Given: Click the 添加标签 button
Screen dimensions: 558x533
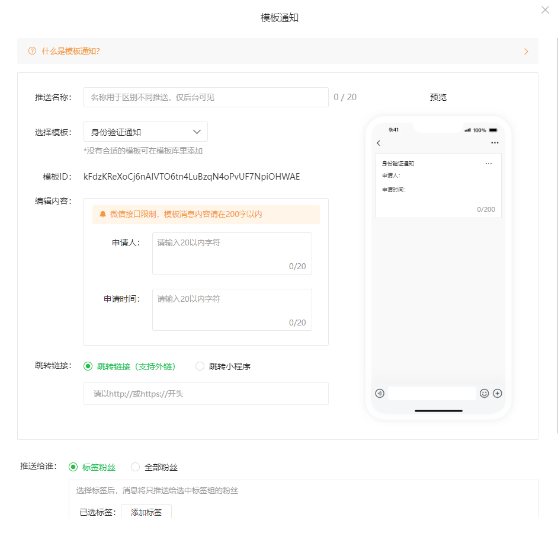Looking at the screenshot, I should 146,512.
